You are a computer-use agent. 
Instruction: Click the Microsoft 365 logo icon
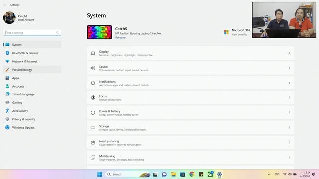point(226,32)
